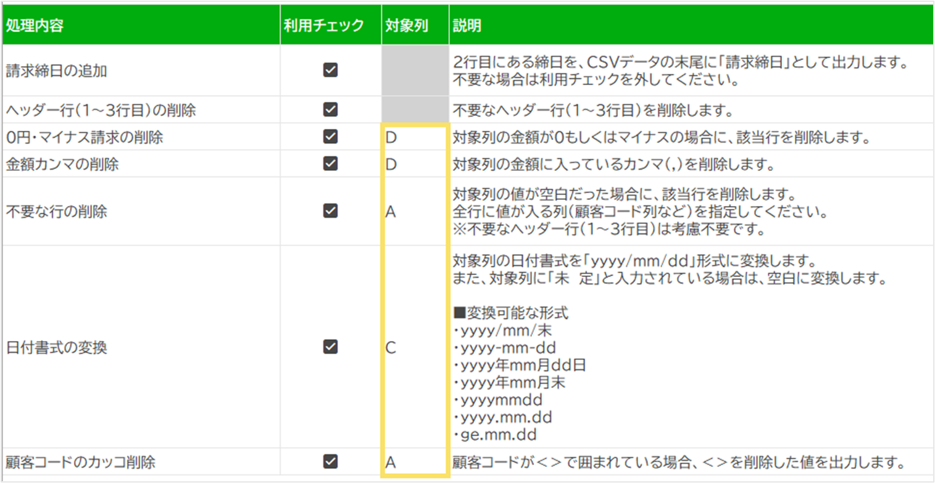The height and width of the screenshot is (483, 935).
Task: Toggle the 不要な行の削除 checkbox
Action: point(330,211)
